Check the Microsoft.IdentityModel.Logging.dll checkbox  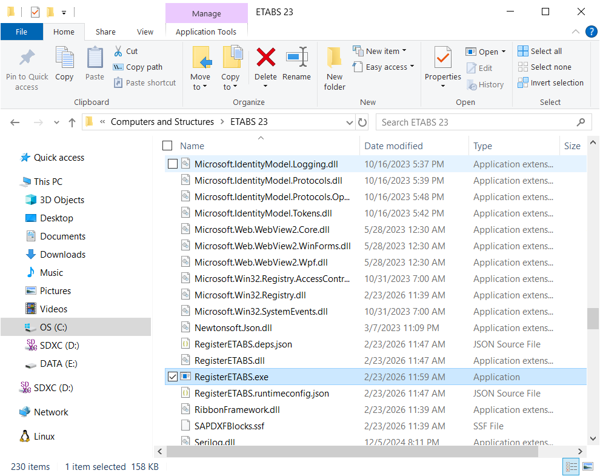(x=173, y=164)
